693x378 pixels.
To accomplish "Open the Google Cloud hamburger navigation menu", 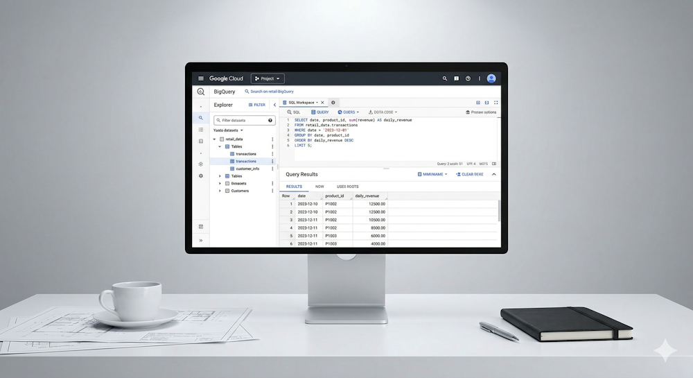I will [x=201, y=78].
